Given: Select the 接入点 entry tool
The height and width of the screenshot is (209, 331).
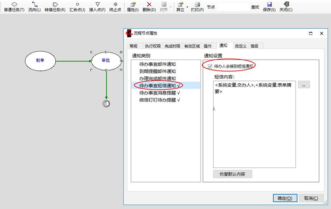Looking at the screenshot, I should click(97, 6).
